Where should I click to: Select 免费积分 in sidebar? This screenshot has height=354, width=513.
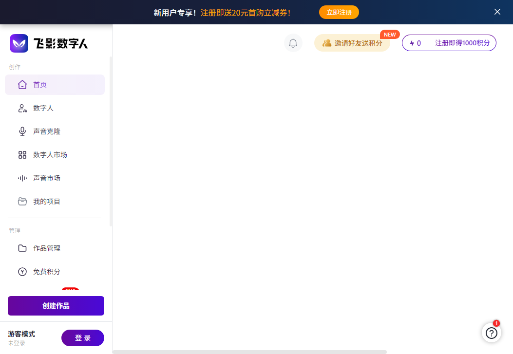click(55, 272)
